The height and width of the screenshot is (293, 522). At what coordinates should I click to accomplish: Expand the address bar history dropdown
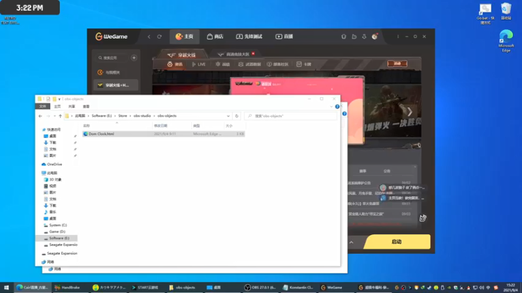pos(228,116)
